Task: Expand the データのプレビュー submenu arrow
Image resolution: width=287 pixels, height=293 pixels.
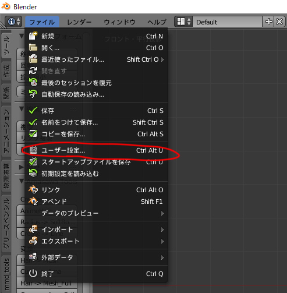Action: click(162, 213)
